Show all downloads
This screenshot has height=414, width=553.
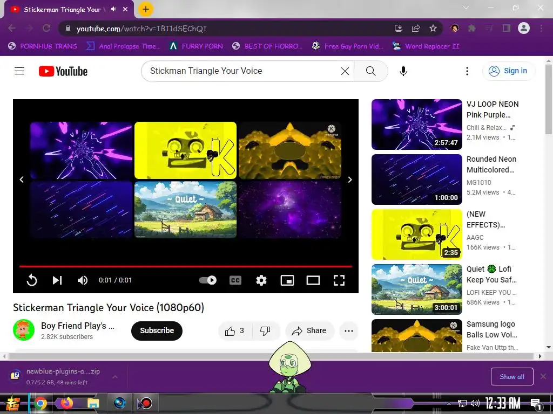click(512, 377)
